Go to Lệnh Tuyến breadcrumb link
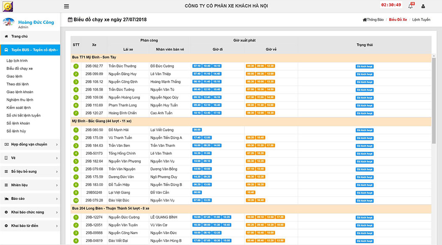Viewport: 442px width, 245px height. [421, 20]
